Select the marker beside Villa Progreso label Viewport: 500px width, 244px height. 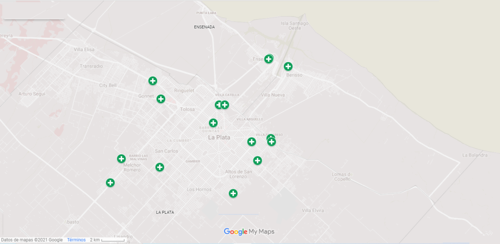click(271, 142)
